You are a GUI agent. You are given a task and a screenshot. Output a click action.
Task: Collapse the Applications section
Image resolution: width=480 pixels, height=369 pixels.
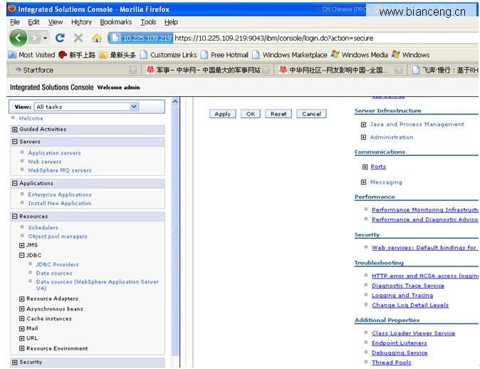(14, 183)
